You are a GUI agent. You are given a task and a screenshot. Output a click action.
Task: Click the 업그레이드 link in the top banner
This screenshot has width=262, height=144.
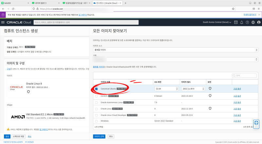[x=83, y=15]
